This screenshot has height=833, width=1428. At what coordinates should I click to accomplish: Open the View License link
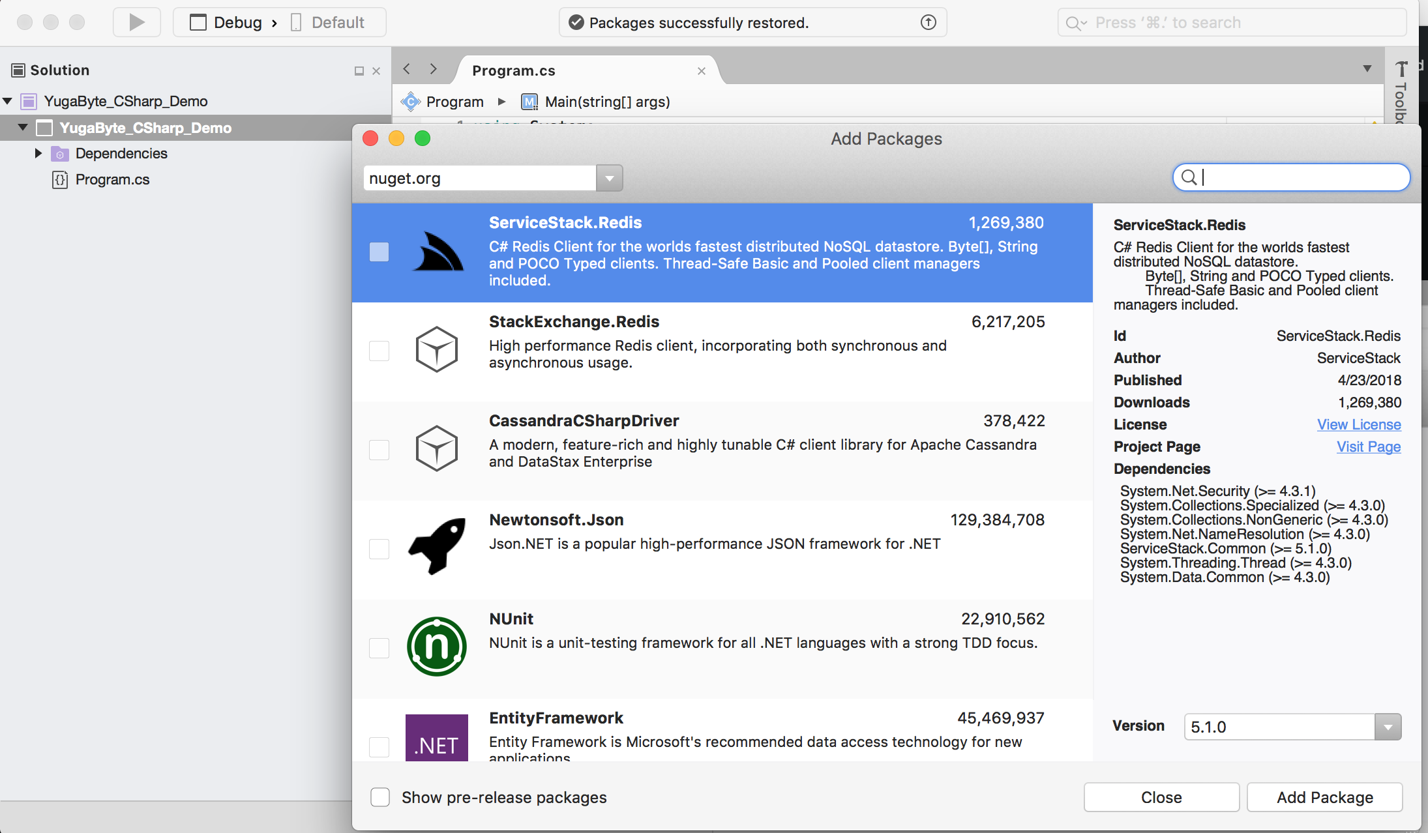click(1359, 424)
